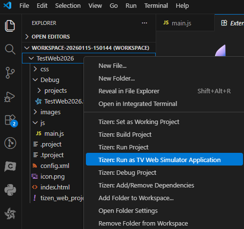Open the View menu
The width and height of the screenshot is (244, 229).
95,6
